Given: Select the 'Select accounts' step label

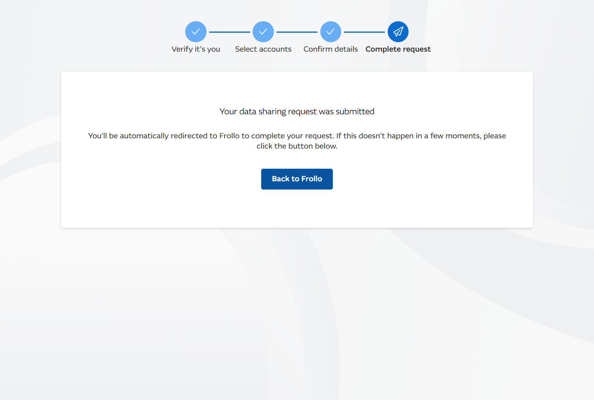Looking at the screenshot, I should coord(263,49).
